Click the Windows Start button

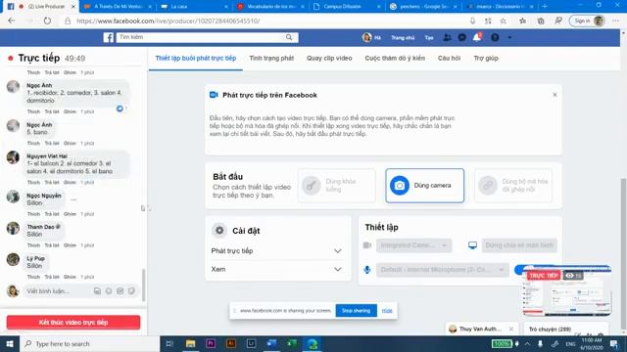click(x=10, y=343)
